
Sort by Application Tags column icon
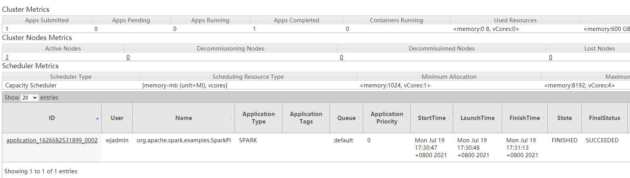[x=326, y=118]
